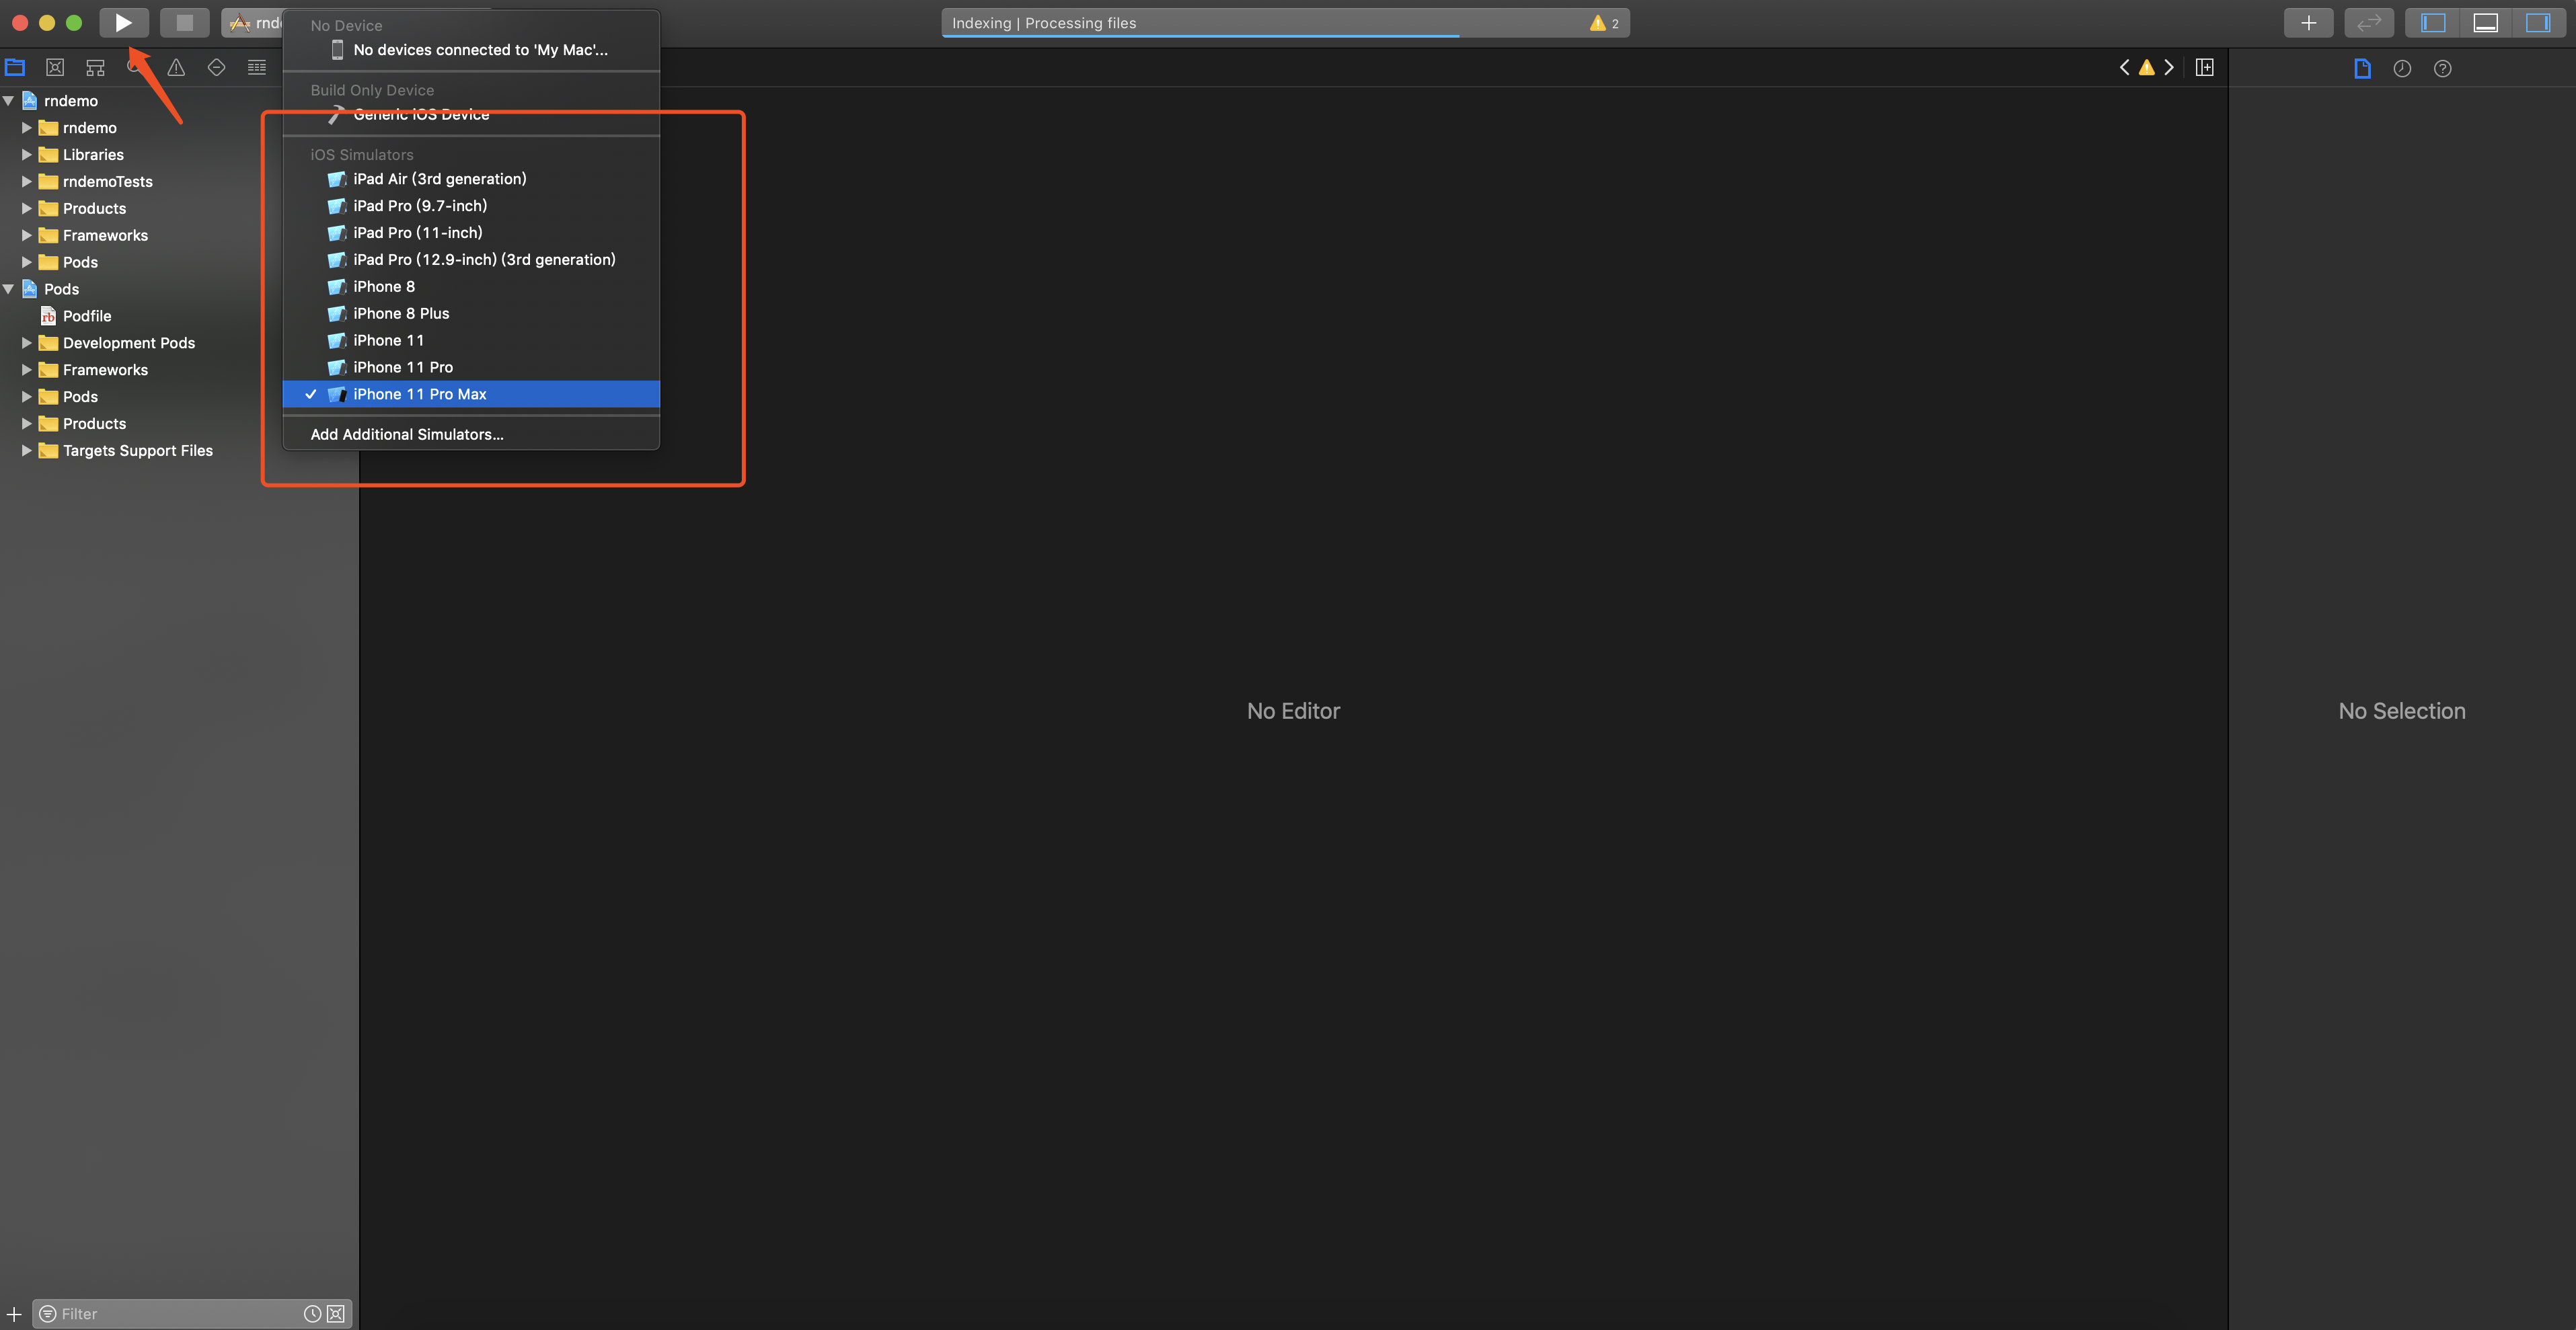Toggle the Inspectors panel visibility
The width and height of the screenshot is (2576, 1330).
click(x=2537, y=22)
